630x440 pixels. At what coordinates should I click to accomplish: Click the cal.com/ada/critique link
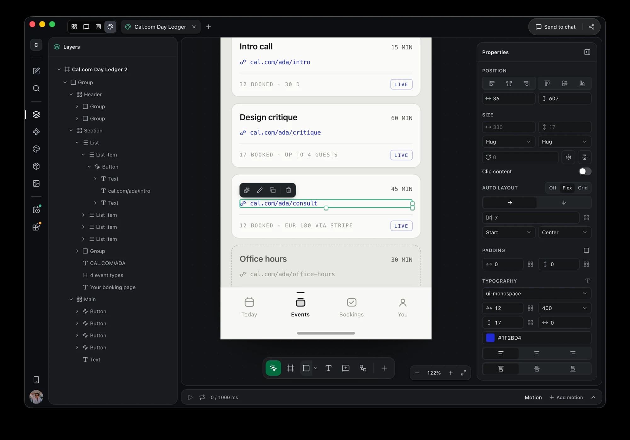(x=285, y=133)
